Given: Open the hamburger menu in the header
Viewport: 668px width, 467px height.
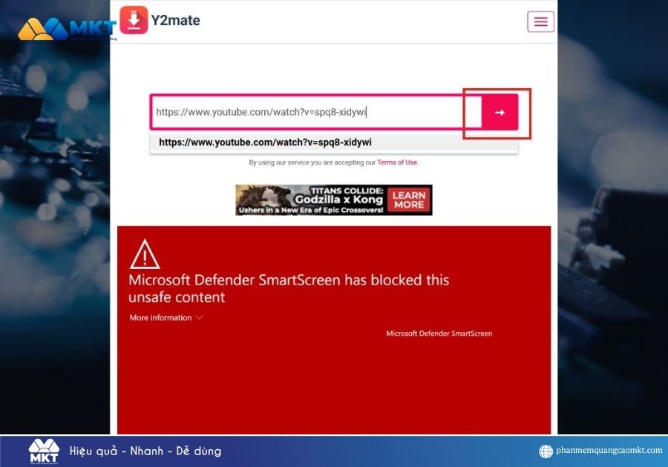Looking at the screenshot, I should tap(540, 21).
